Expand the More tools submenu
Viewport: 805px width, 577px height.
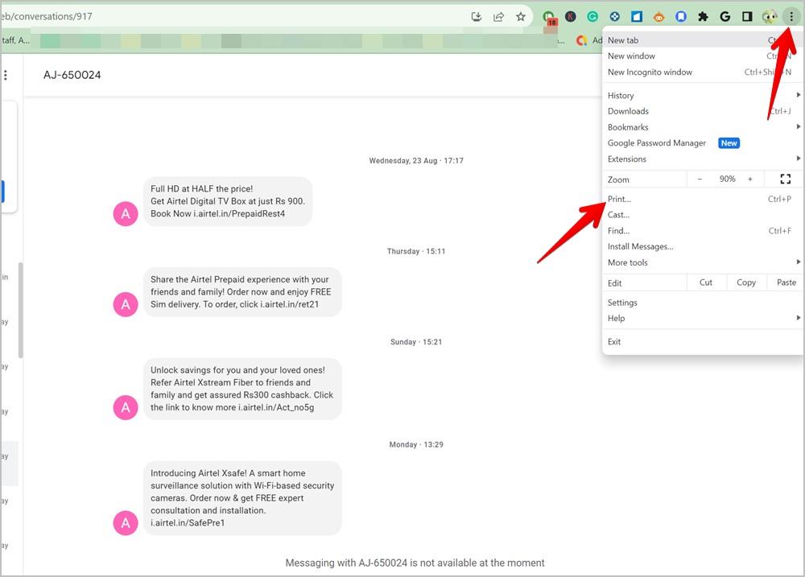[x=703, y=262]
